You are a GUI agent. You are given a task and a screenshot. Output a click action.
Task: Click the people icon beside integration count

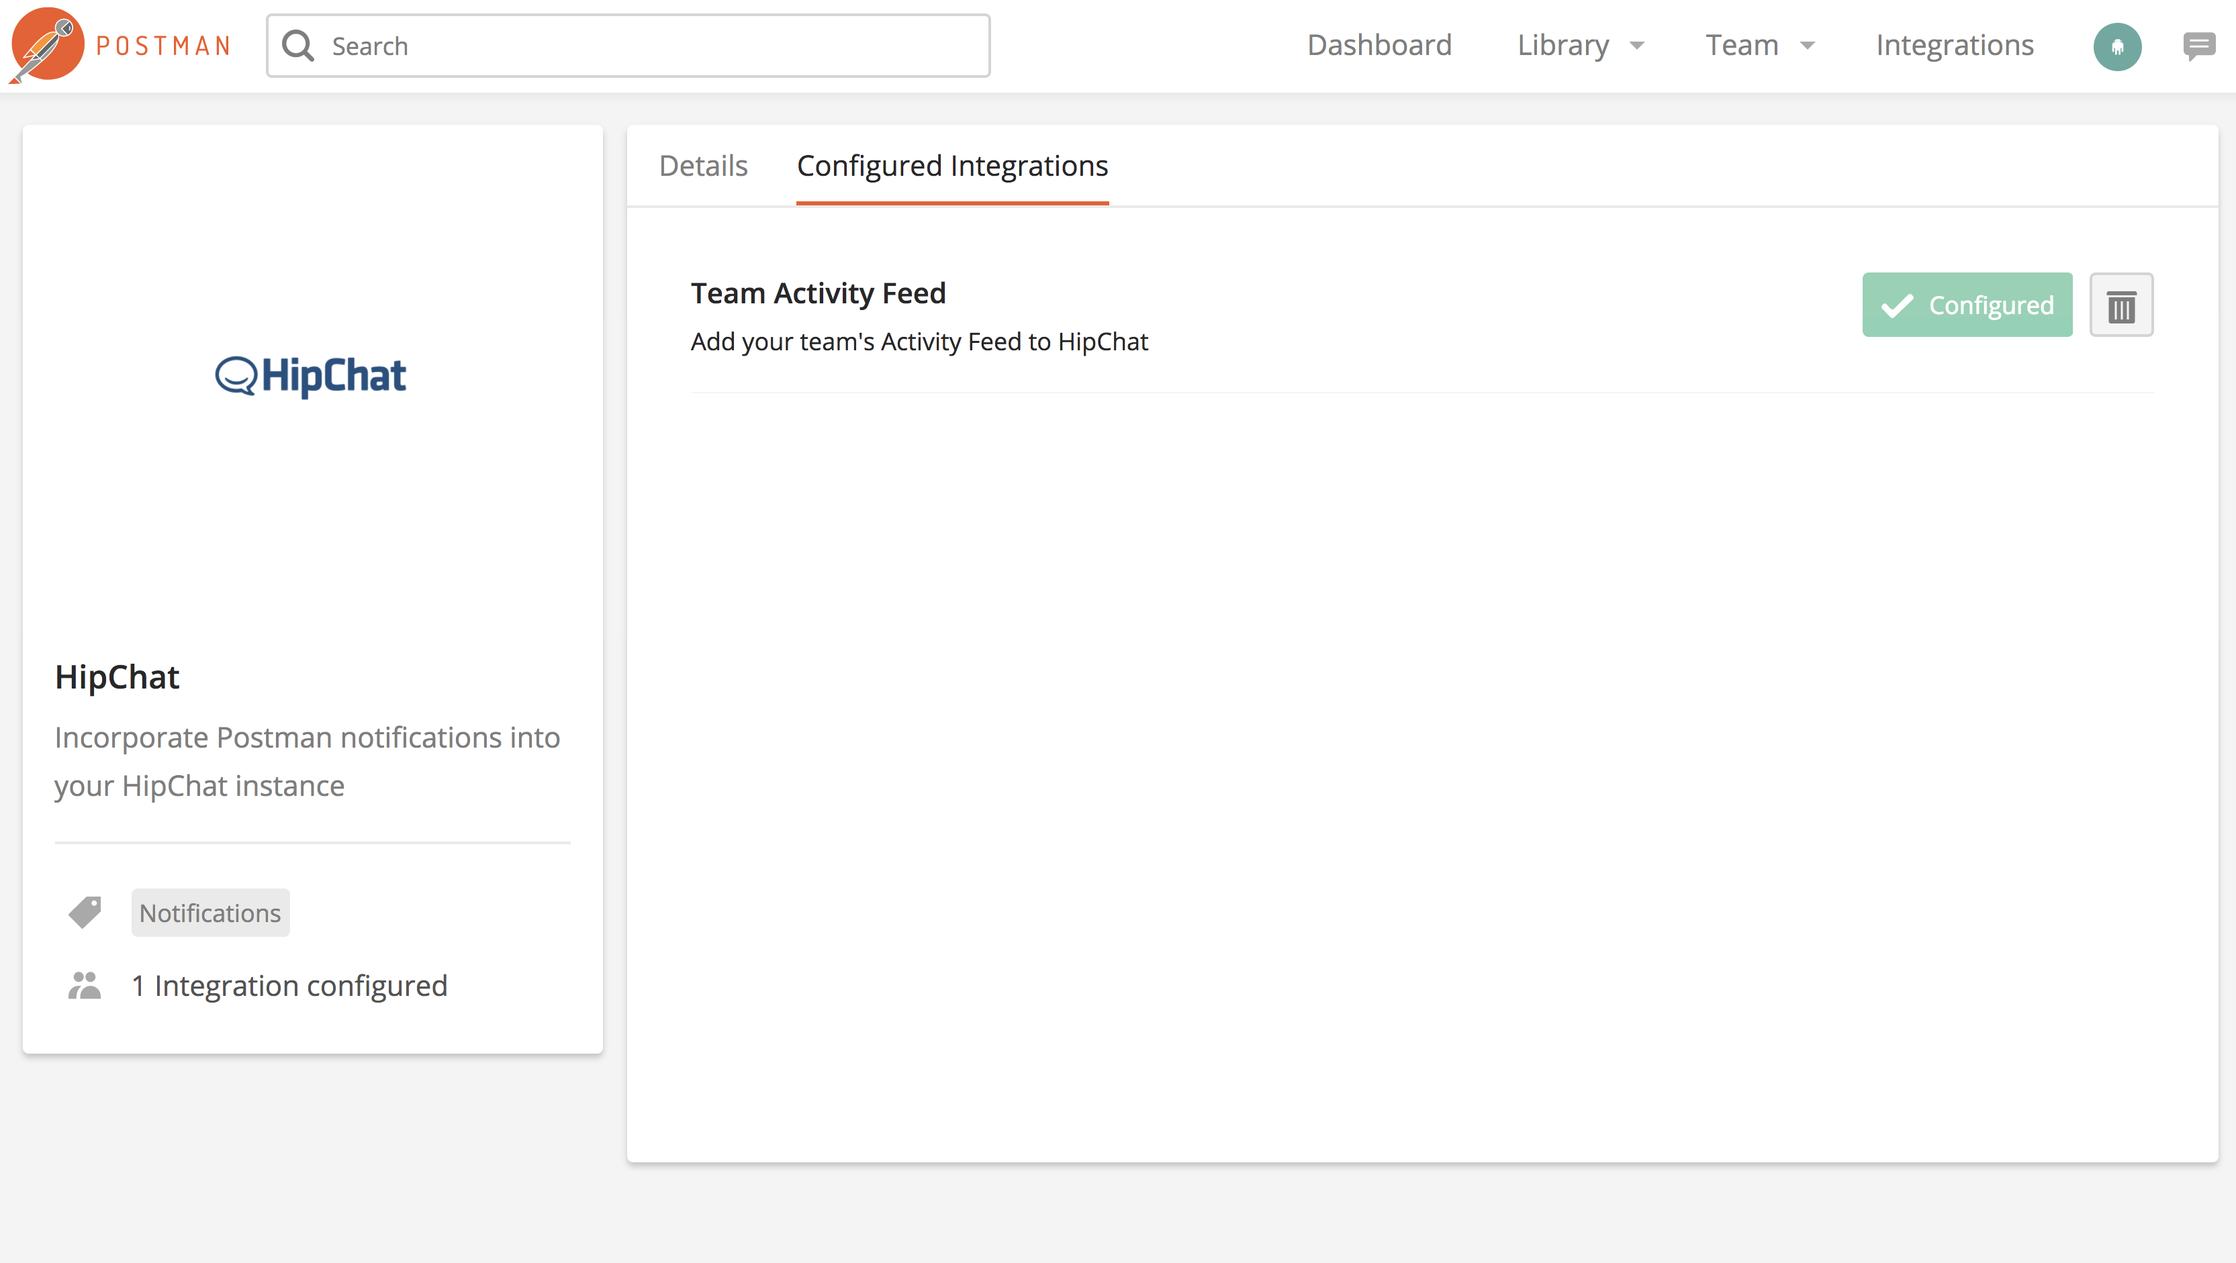(x=85, y=985)
